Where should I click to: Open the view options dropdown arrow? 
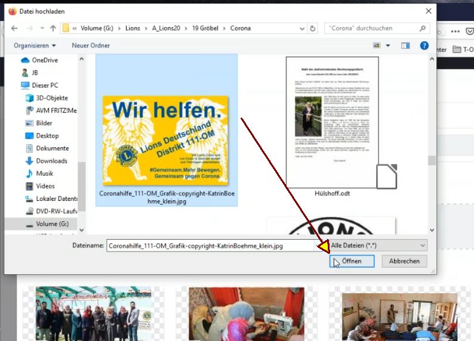[388, 45]
